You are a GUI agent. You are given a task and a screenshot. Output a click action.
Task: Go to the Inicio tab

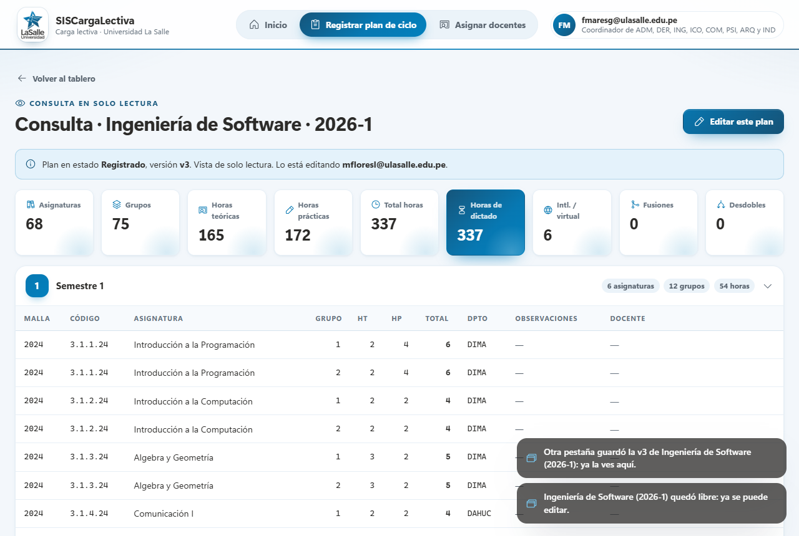click(x=268, y=25)
